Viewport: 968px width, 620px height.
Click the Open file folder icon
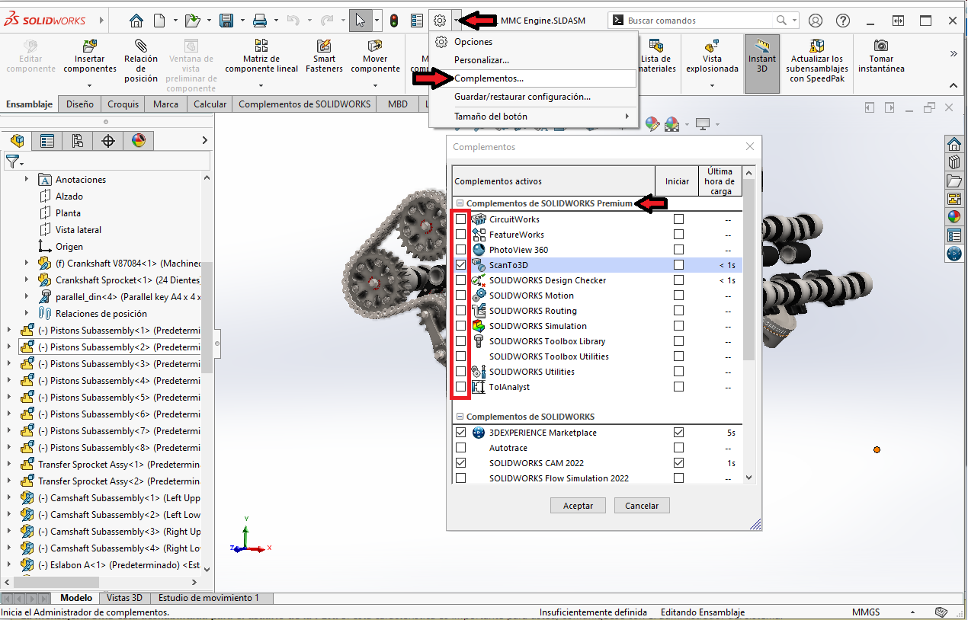click(192, 21)
